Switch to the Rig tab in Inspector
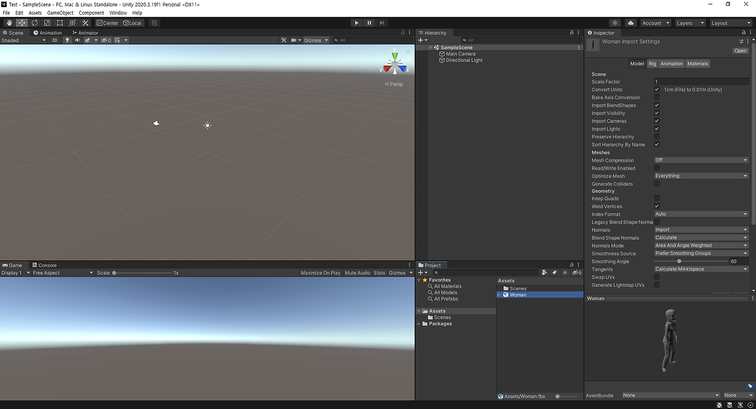Screen dimensions: 756x409 tap(652, 63)
